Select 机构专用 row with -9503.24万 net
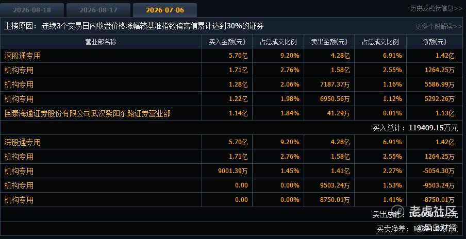 (x=231, y=185)
